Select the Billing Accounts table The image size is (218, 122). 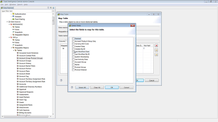click(x=25, y=113)
